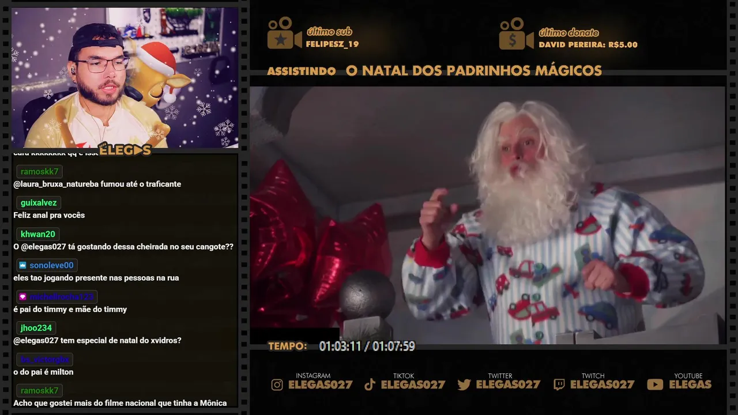Click the TikTok logo icon
Image resolution: width=738 pixels, height=415 pixels.
pos(370,384)
